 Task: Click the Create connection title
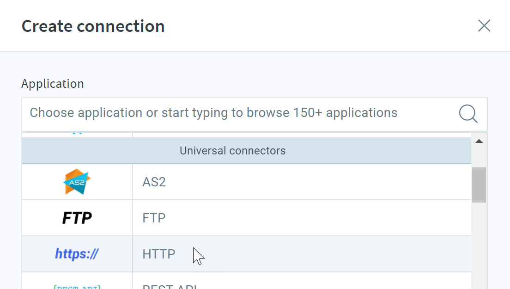[93, 26]
